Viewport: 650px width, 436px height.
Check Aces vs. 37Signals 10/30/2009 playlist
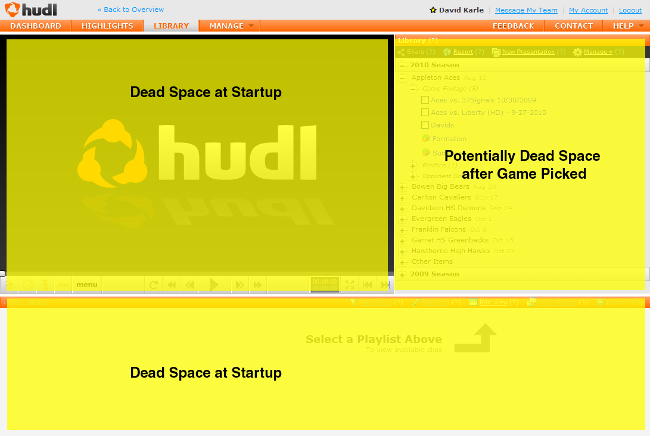(425, 100)
